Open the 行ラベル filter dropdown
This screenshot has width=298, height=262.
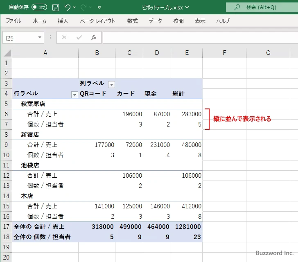coord(74,95)
